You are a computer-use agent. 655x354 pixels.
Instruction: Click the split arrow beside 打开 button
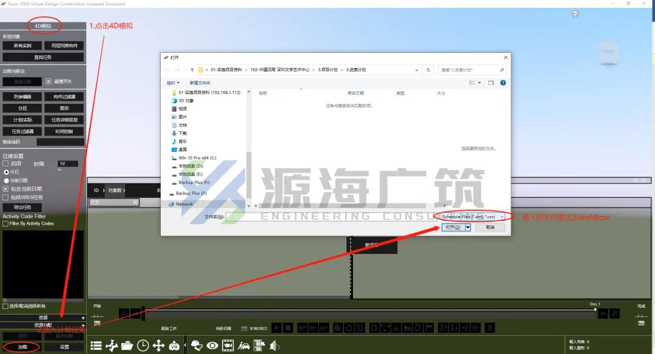coord(468,227)
